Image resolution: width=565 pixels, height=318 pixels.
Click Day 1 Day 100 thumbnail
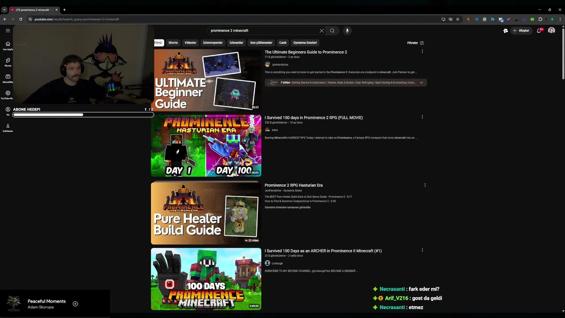coord(206,146)
